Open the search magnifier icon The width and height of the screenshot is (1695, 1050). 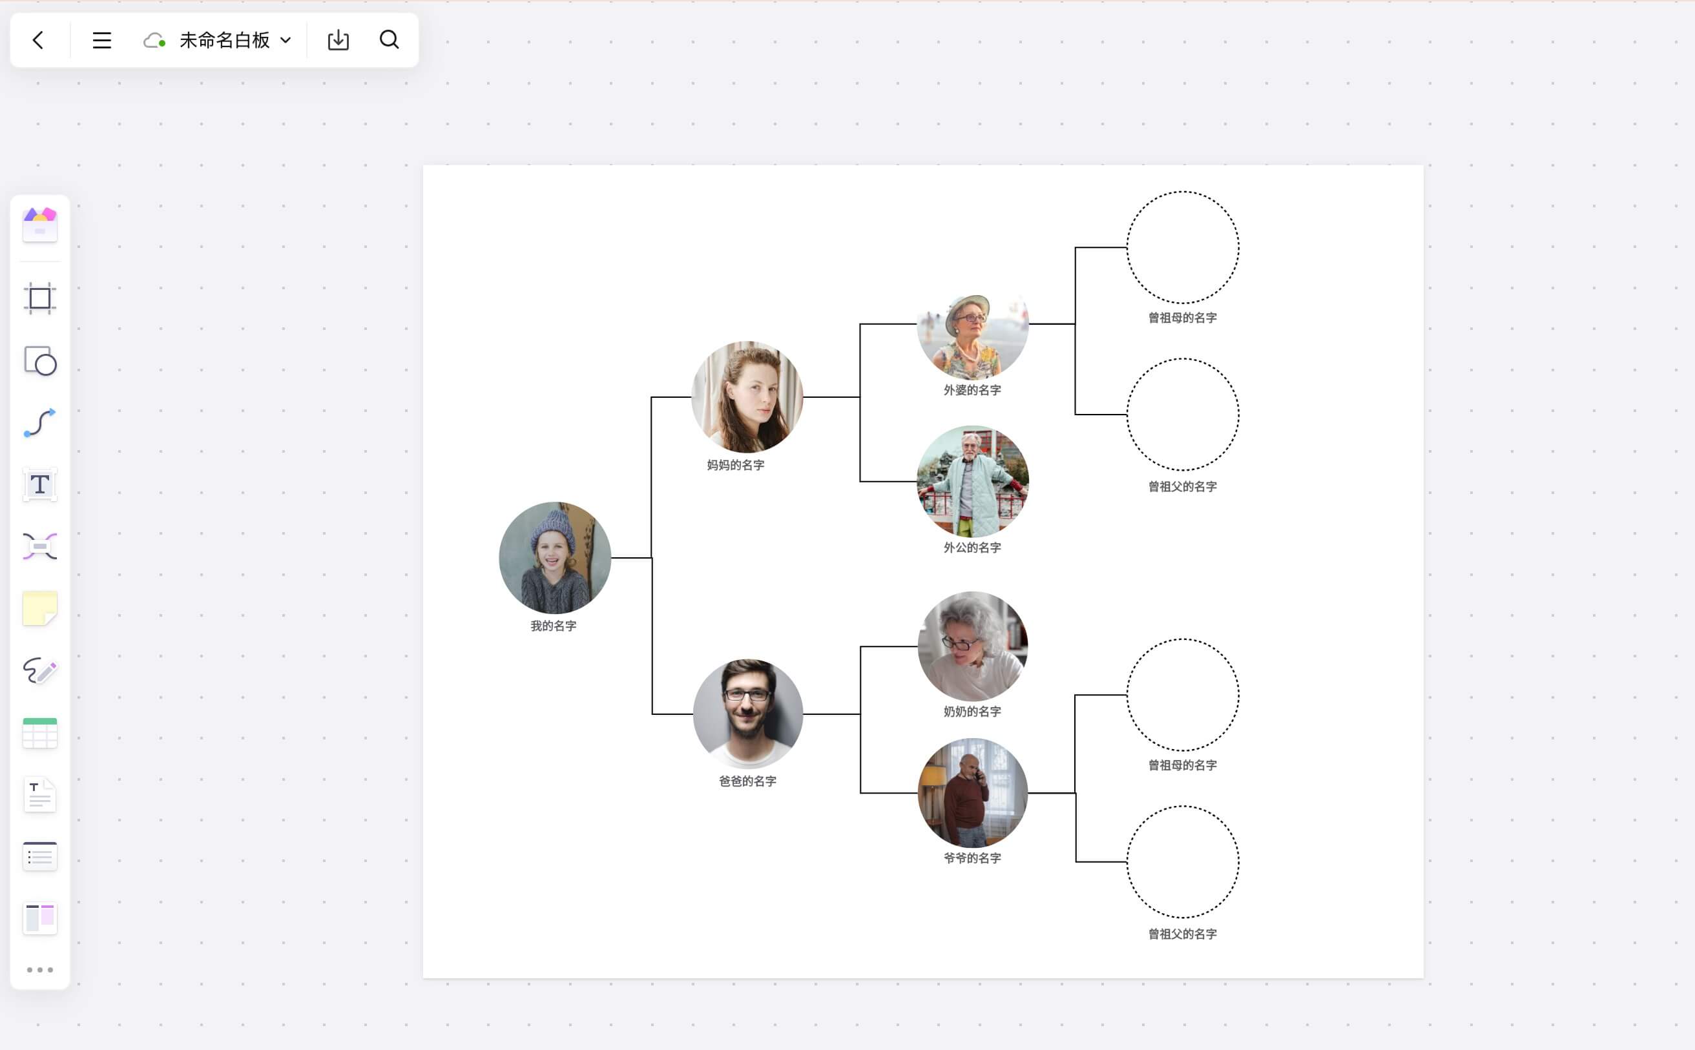coord(389,39)
